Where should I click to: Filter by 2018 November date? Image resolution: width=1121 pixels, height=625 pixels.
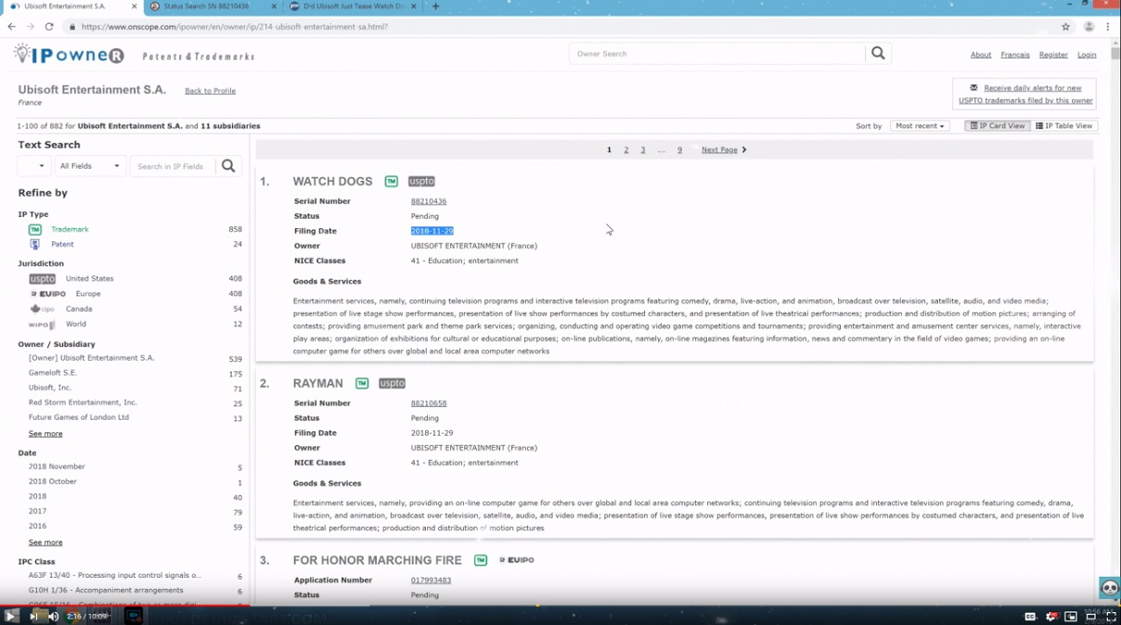57,466
